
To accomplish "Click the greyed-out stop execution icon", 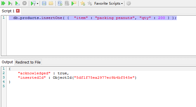I will pyautogui.click(x=25, y=3).
